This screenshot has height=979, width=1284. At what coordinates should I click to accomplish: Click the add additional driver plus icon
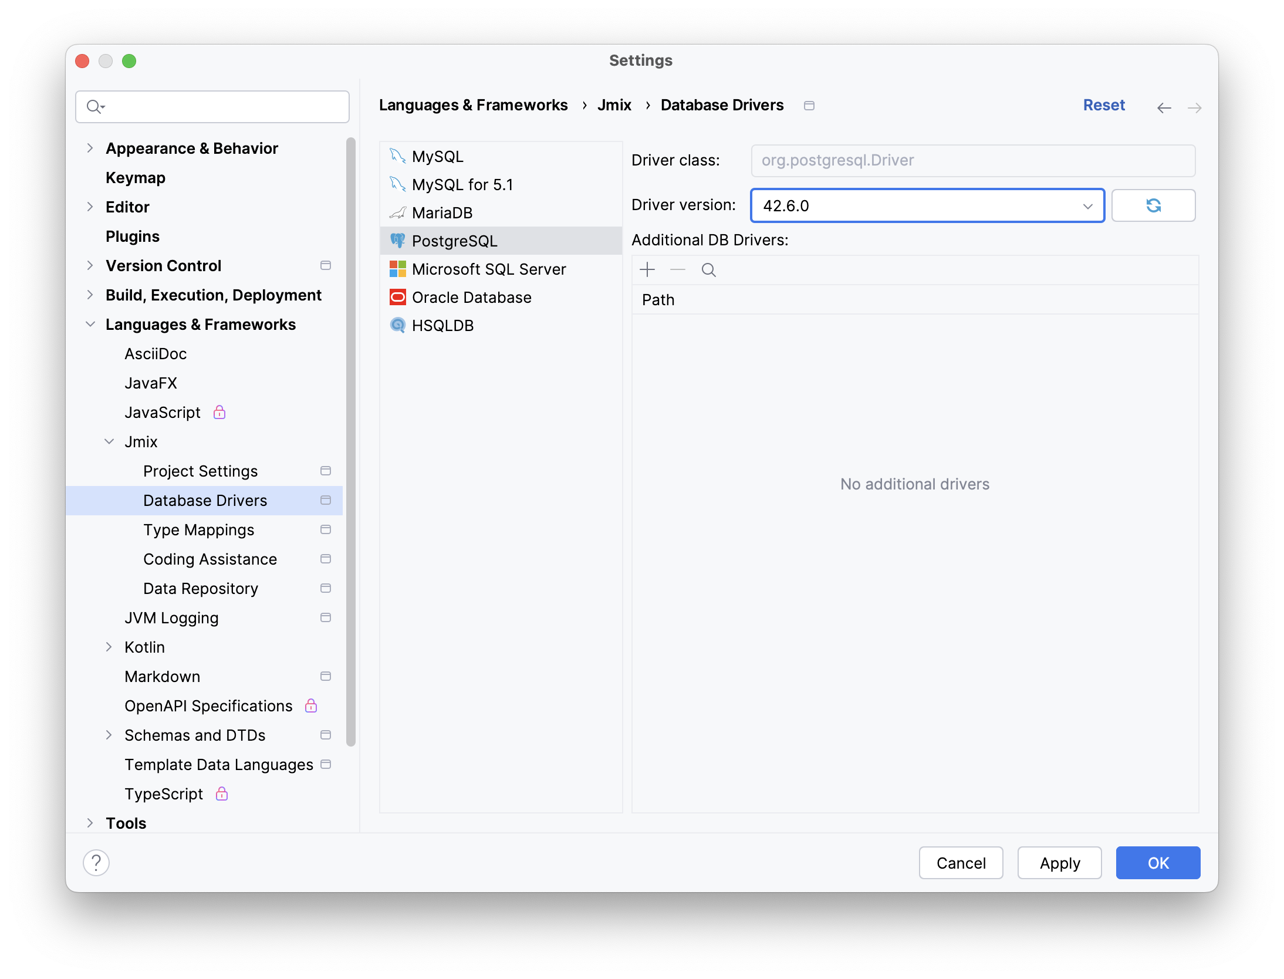coord(648,269)
